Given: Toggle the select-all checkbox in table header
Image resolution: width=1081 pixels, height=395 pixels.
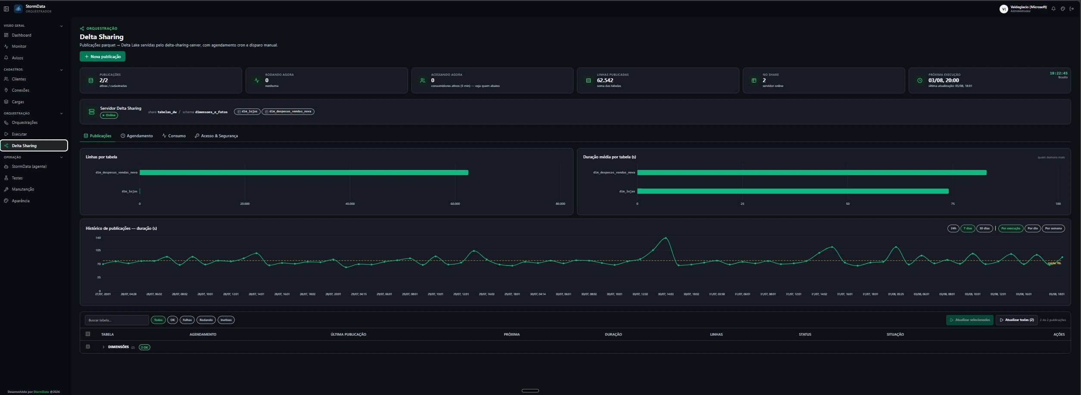Looking at the screenshot, I should 88,334.
